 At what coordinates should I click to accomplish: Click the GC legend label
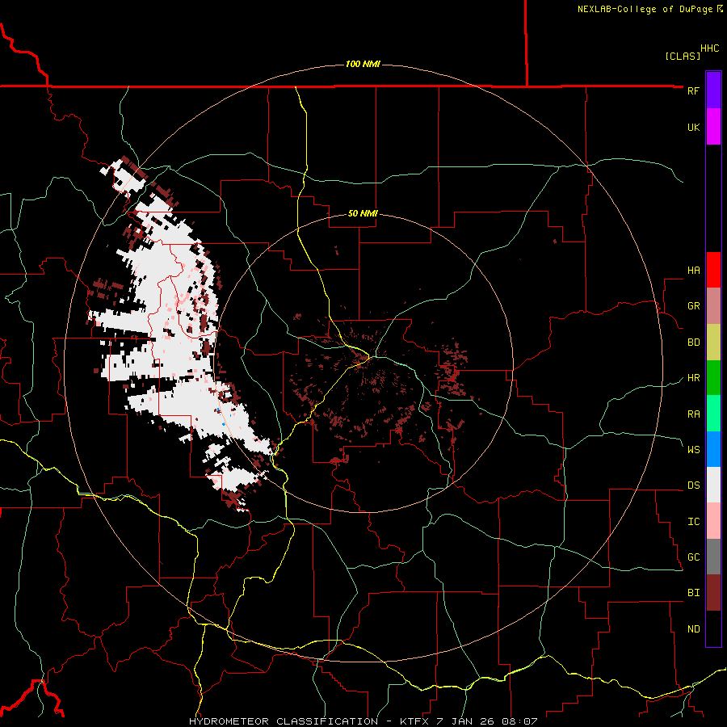[x=693, y=557]
